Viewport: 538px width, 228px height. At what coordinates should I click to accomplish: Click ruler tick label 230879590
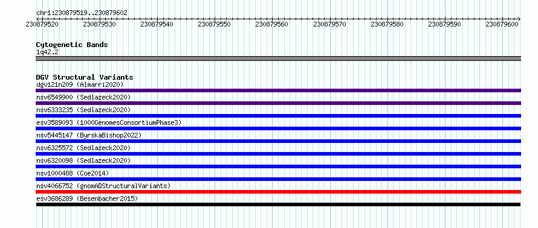445,24
